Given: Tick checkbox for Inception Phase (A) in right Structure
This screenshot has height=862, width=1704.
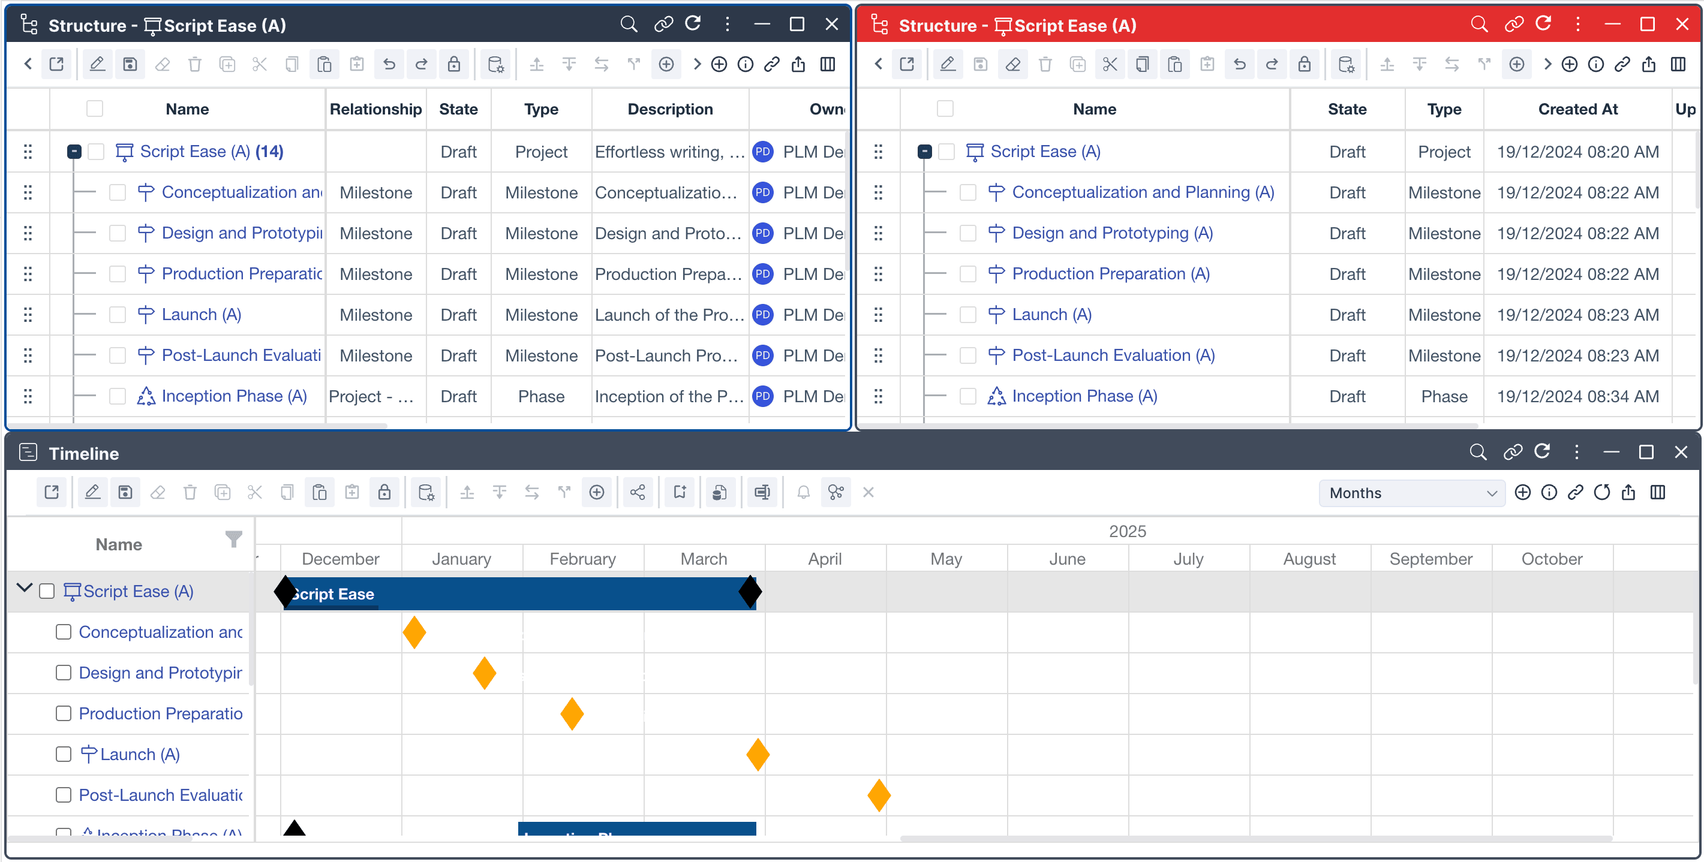Looking at the screenshot, I should click(968, 396).
